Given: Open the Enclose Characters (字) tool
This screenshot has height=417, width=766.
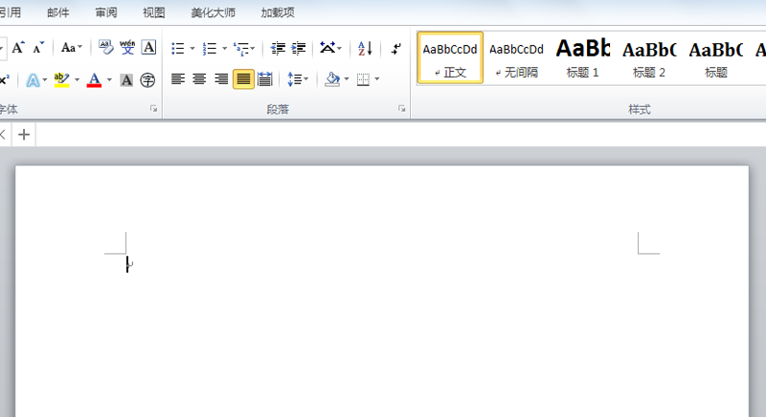Looking at the screenshot, I should click(x=147, y=79).
